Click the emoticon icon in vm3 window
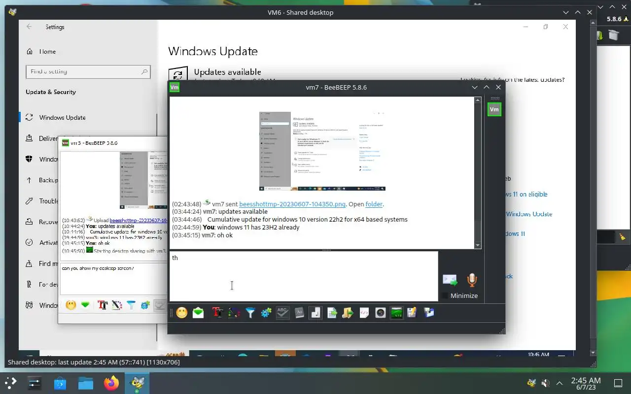The width and height of the screenshot is (631, 394). point(70,305)
